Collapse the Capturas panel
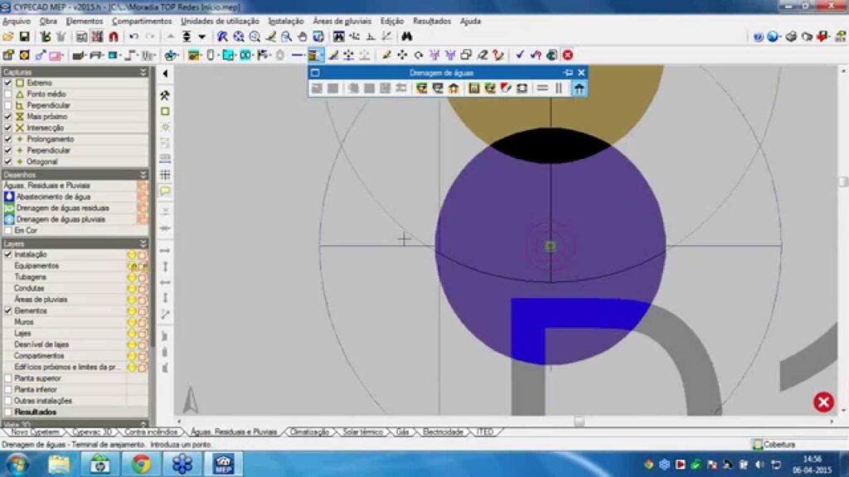849x477 pixels. coord(143,73)
